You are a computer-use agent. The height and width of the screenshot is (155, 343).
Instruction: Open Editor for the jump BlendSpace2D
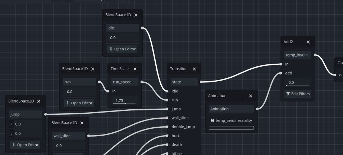point(25,145)
